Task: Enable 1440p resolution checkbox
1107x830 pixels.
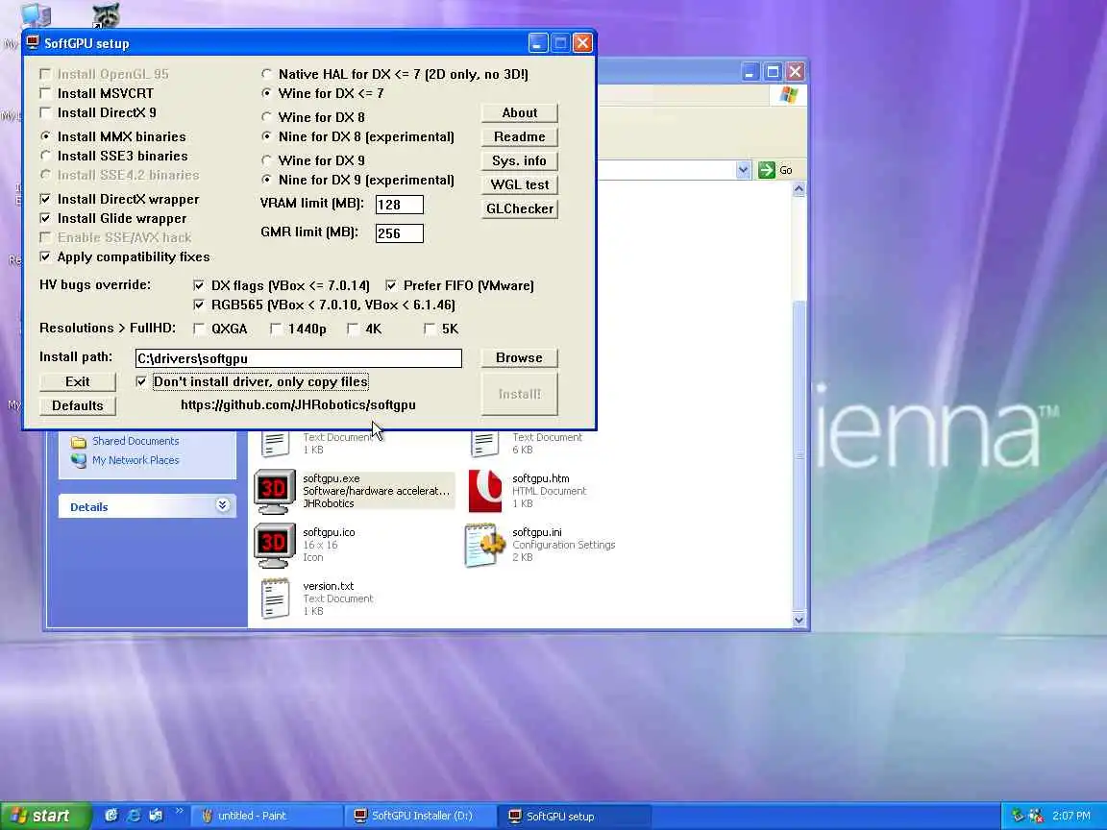Action: tap(276, 329)
